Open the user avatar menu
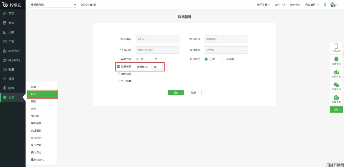Viewport: 344px width, 167px height. 335,5
